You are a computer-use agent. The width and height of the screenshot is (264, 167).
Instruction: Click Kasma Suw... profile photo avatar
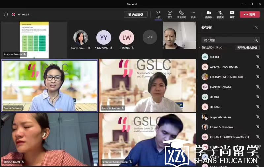coord(81,37)
